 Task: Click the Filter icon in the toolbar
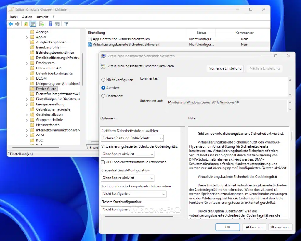66,24
